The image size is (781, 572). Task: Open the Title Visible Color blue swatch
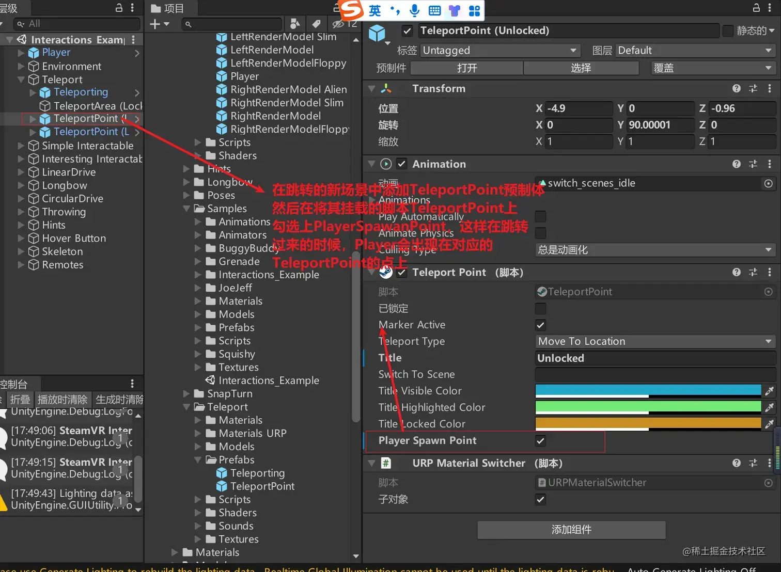pos(648,391)
